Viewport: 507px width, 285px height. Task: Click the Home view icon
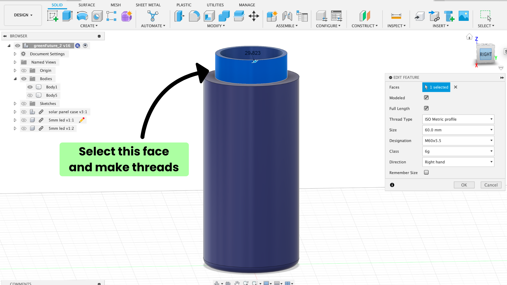pos(469,36)
